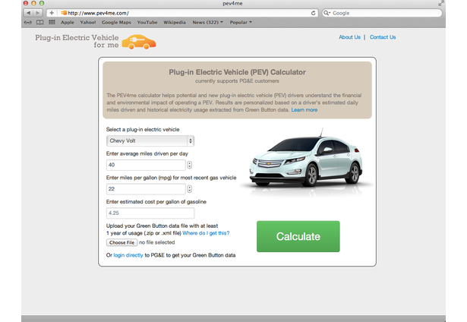Click the Safari address bar
The width and height of the screenshot is (467, 322).
pyautogui.click(x=182, y=13)
